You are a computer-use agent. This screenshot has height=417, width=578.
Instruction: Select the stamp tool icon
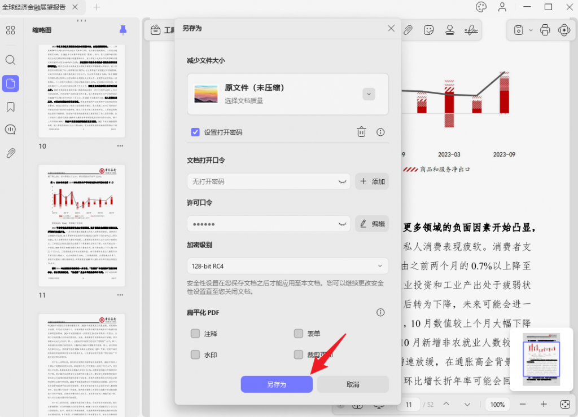pyautogui.click(x=450, y=30)
